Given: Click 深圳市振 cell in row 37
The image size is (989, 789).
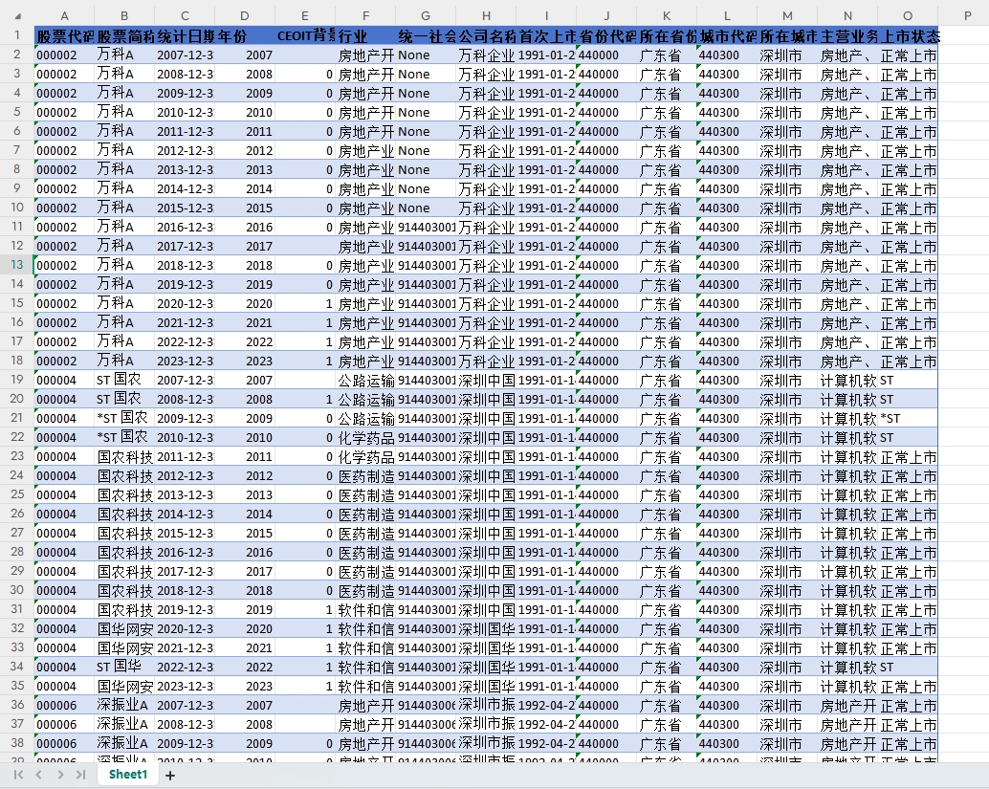Looking at the screenshot, I should pos(486,724).
